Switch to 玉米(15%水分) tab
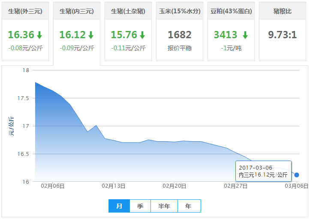Image resolution: width=310 pixels, height=219 pixels. click(x=180, y=12)
